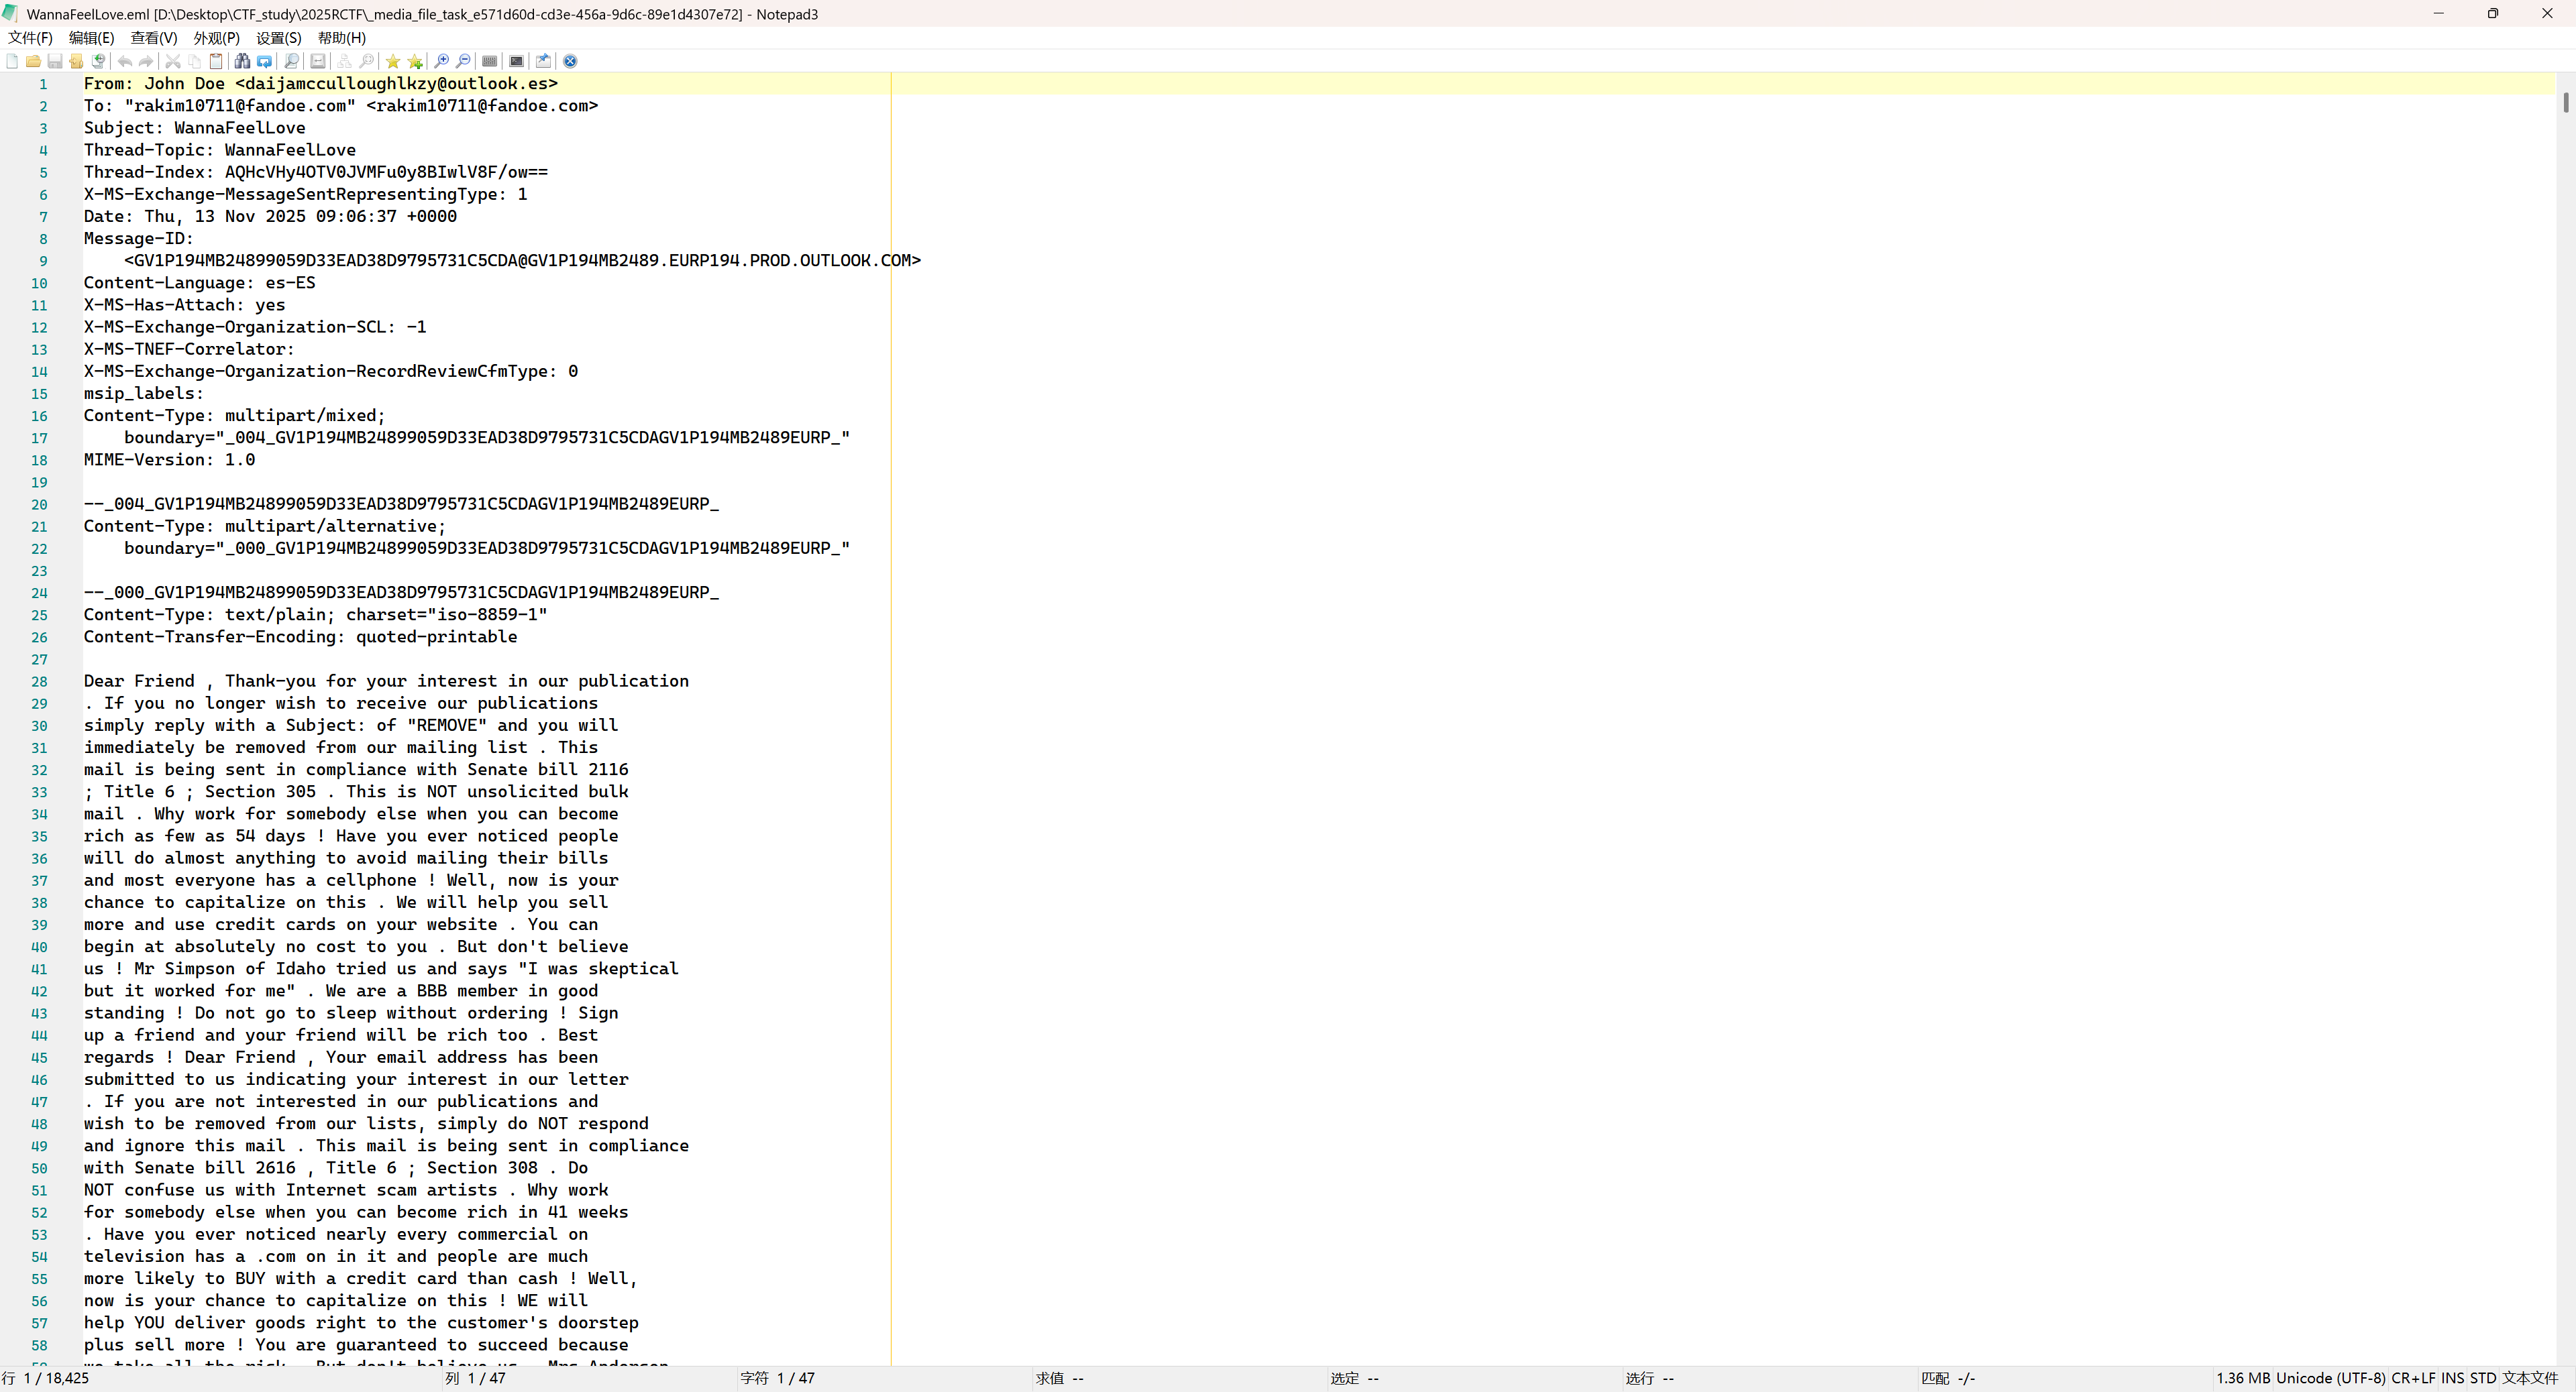
Task: Click the vertical scrollbar thumb
Action: pos(2566,102)
